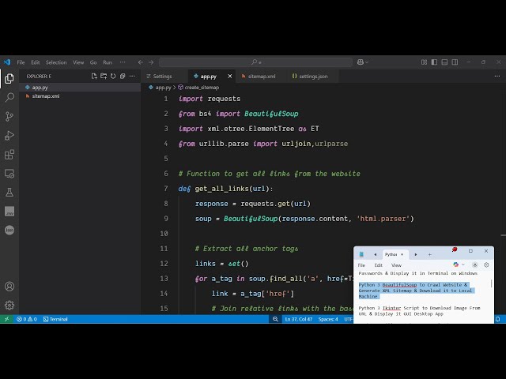This screenshot has height=379, width=506.
Task: Open the Explorer view in activity bar
Action: pyautogui.click(x=9, y=78)
